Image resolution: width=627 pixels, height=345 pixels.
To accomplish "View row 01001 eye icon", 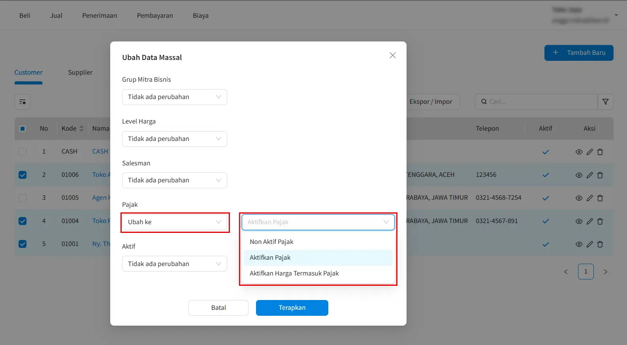I will coord(579,244).
